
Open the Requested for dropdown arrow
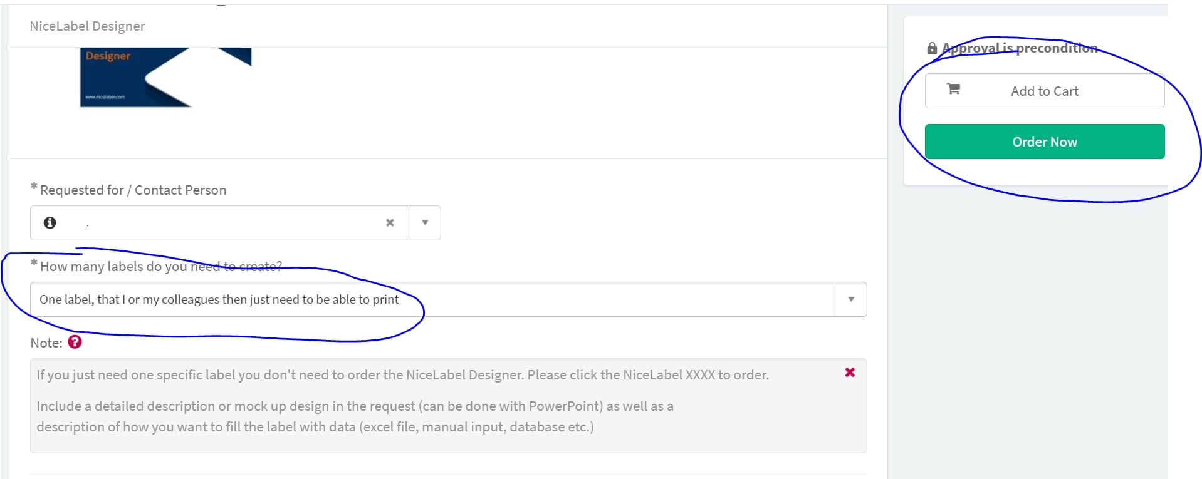425,223
